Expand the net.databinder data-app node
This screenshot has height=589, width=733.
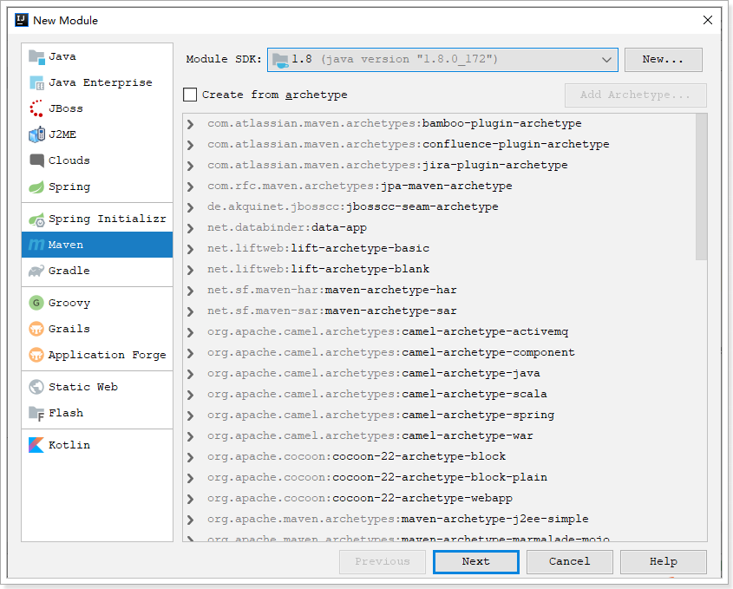(x=190, y=228)
